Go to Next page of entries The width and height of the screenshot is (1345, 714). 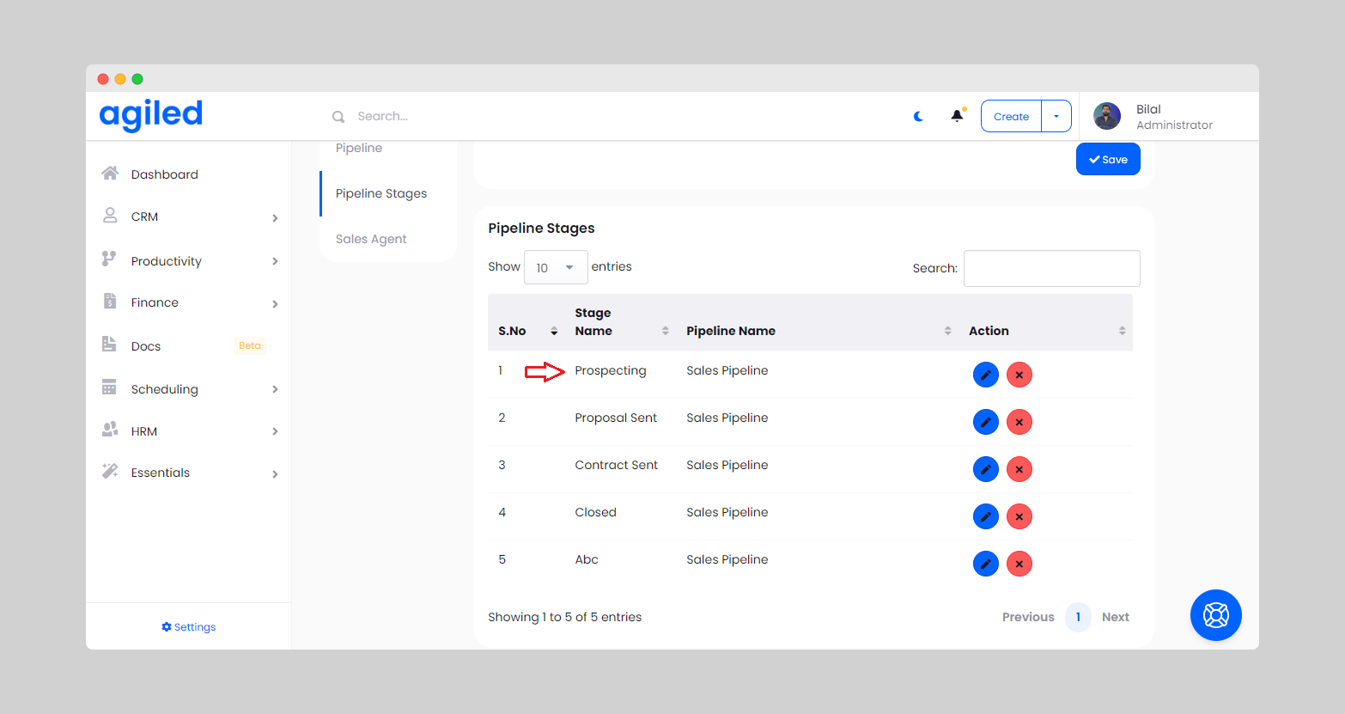[x=1115, y=617]
